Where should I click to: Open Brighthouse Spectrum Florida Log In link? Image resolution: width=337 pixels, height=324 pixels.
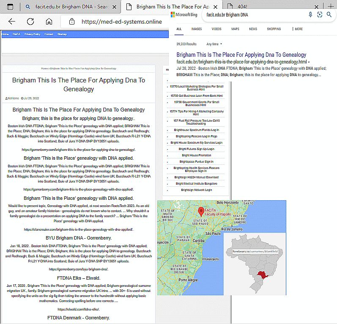coord(197,130)
